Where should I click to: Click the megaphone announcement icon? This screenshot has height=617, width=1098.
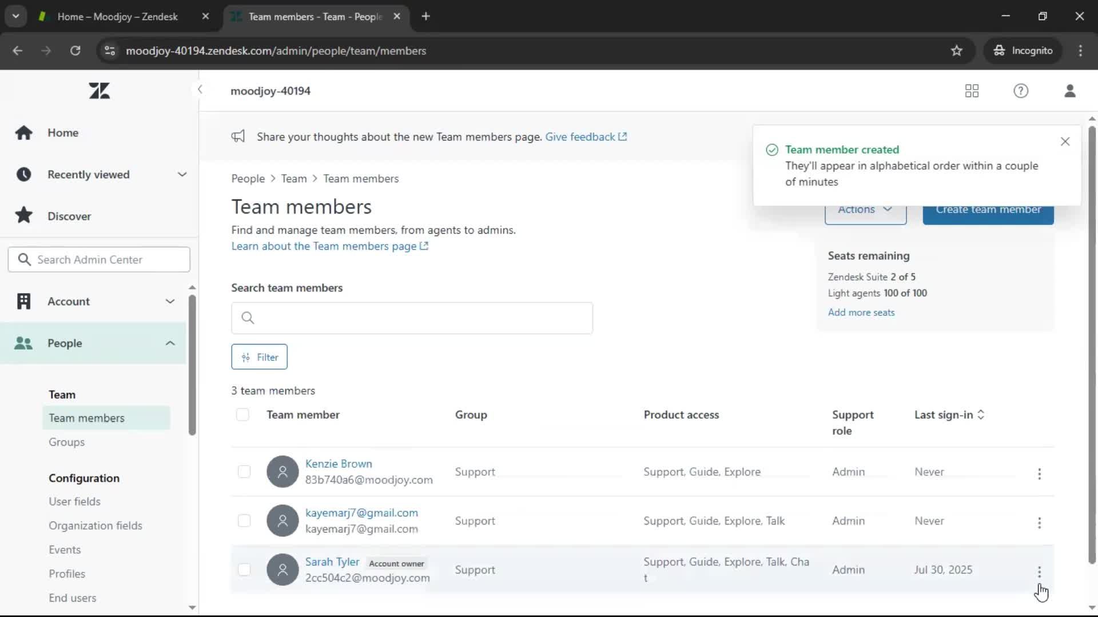(238, 137)
